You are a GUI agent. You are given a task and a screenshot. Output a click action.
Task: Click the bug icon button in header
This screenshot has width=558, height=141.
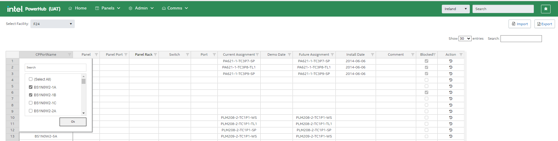tap(545, 9)
